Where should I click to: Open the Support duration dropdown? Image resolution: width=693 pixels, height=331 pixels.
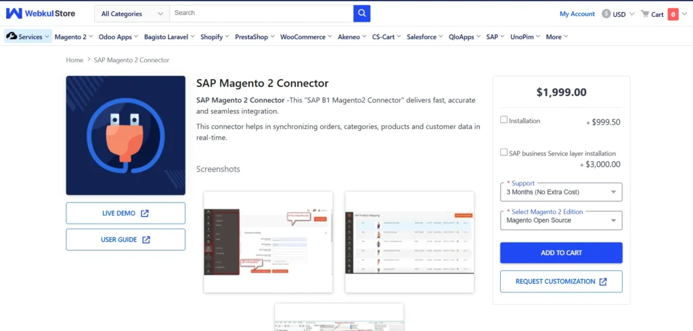(x=561, y=192)
